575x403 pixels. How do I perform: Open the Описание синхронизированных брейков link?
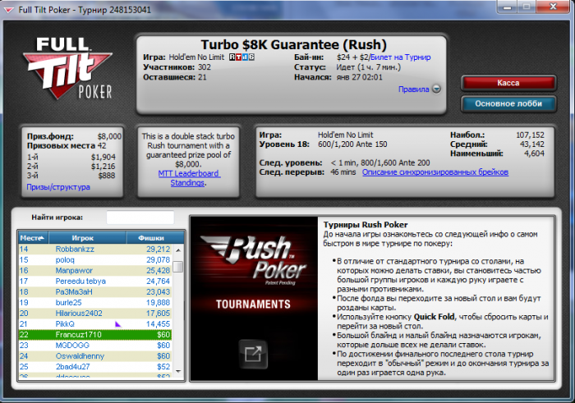[435, 172]
